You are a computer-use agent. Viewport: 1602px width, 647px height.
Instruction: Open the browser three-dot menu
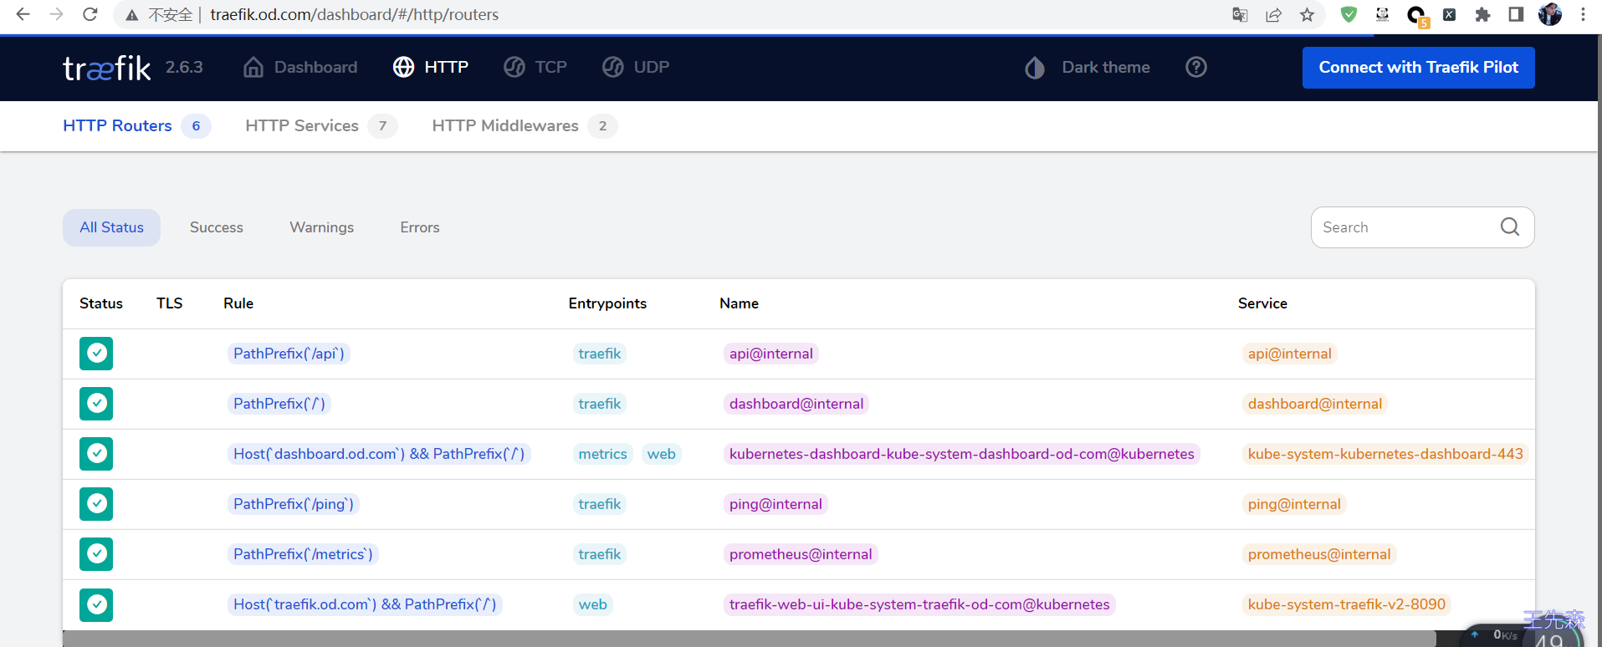[1583, 14]
